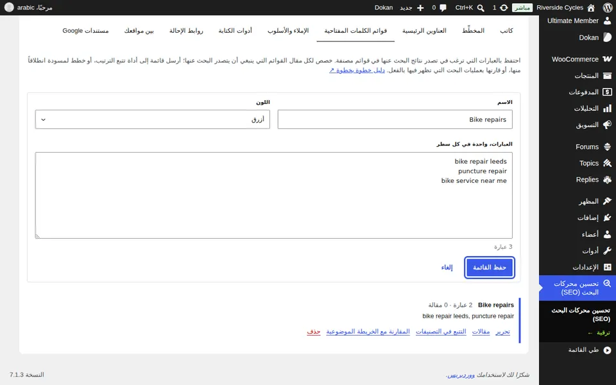The image size is (616, 385).
Task: Click the collapse menu arrow icon
Action: [607, 350]
